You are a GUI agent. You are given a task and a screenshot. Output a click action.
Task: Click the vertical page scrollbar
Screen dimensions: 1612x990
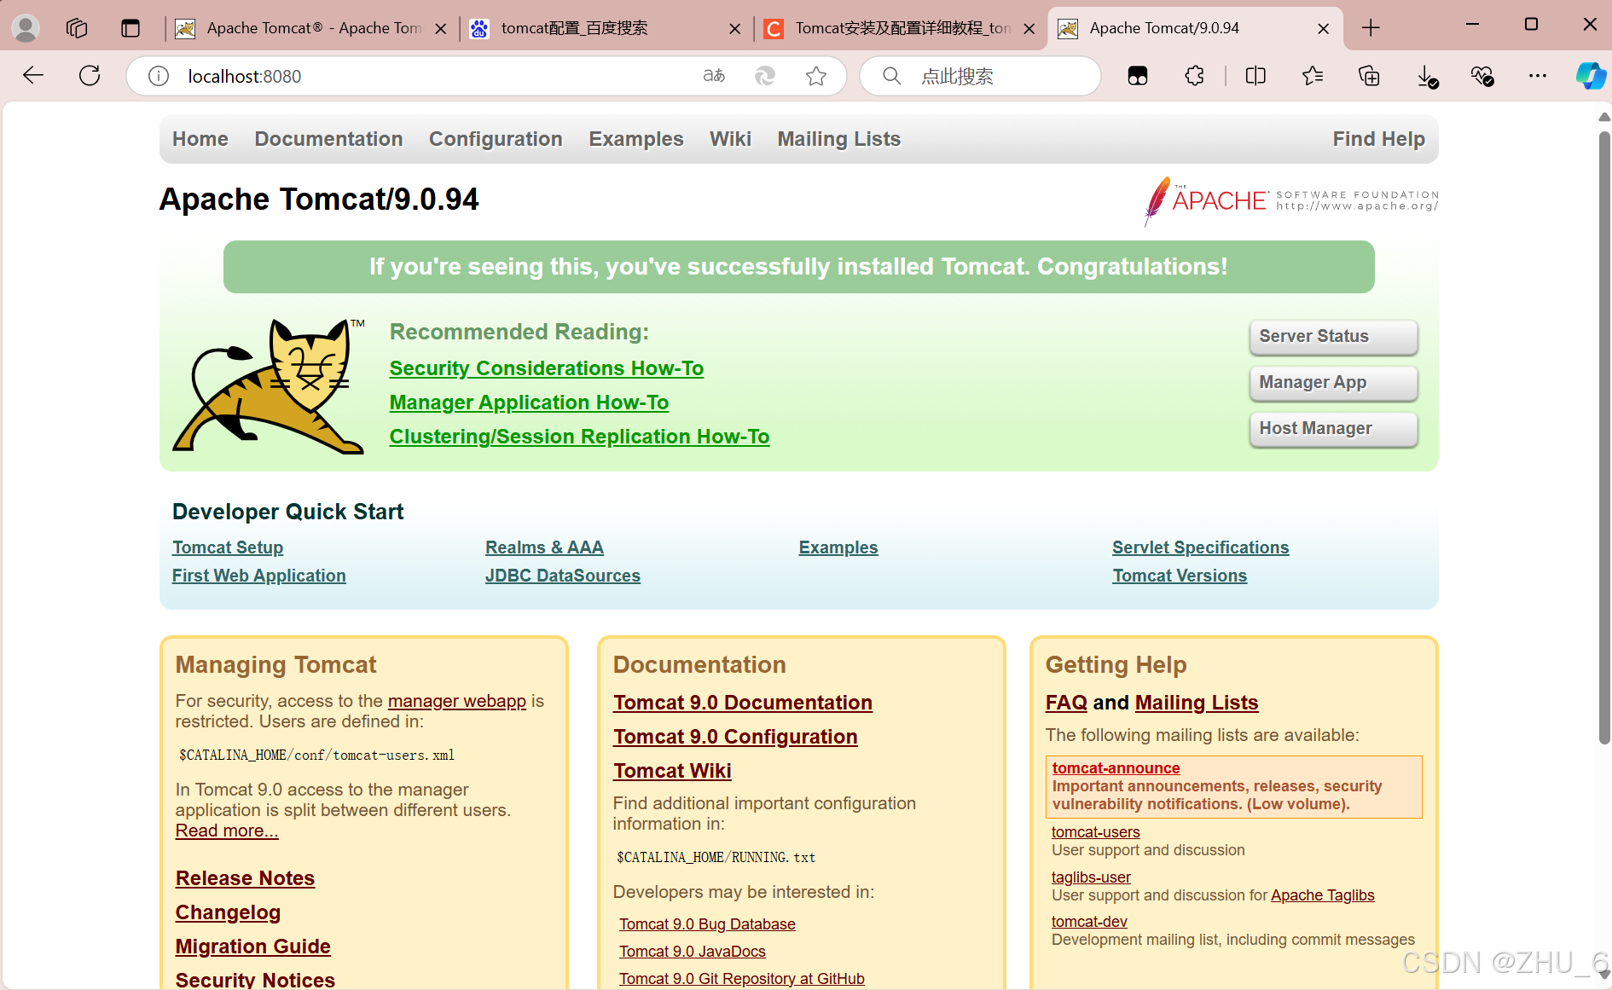[1603, 436]
